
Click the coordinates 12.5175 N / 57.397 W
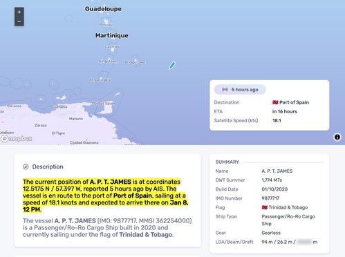point(52,189)
